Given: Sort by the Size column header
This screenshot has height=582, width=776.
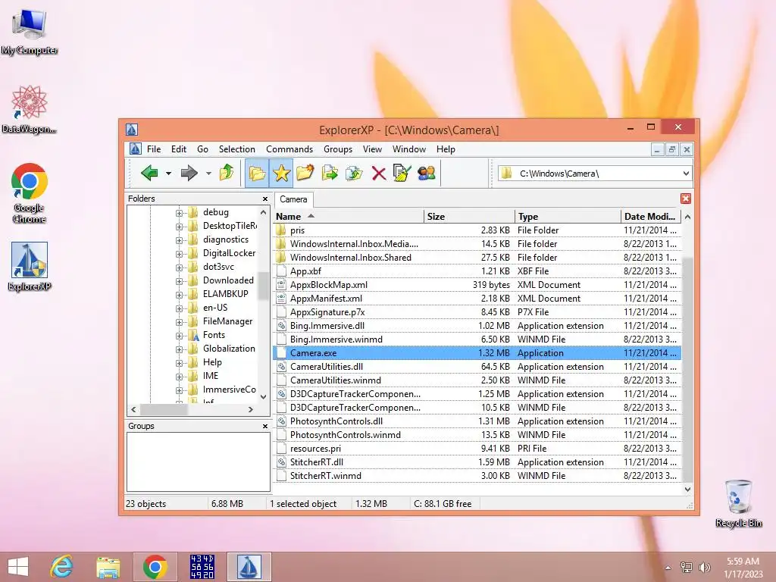Looking at the screenshot, I should [x=468, y=216].
